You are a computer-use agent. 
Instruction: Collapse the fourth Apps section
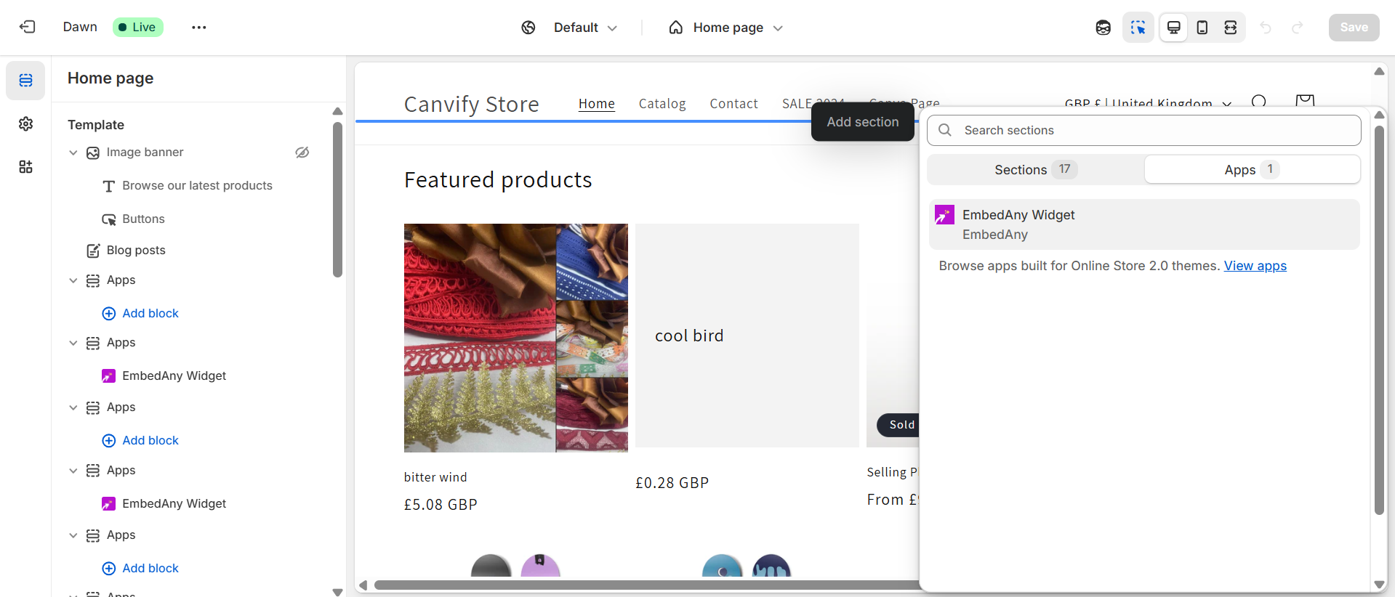point(73,471)
